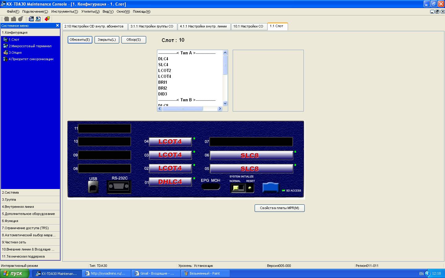Close the Системное меню panel
The image size is (445, 278).
click(x=57, y=26)
